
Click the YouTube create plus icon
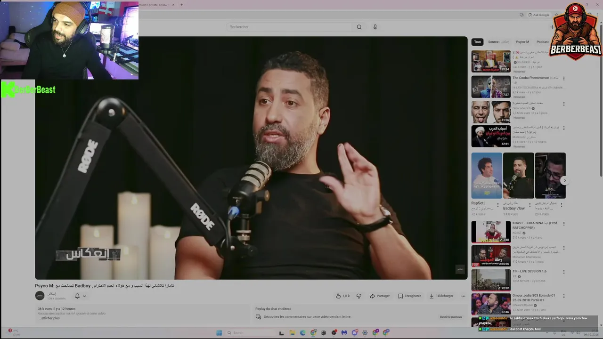(x=552, y=27)
